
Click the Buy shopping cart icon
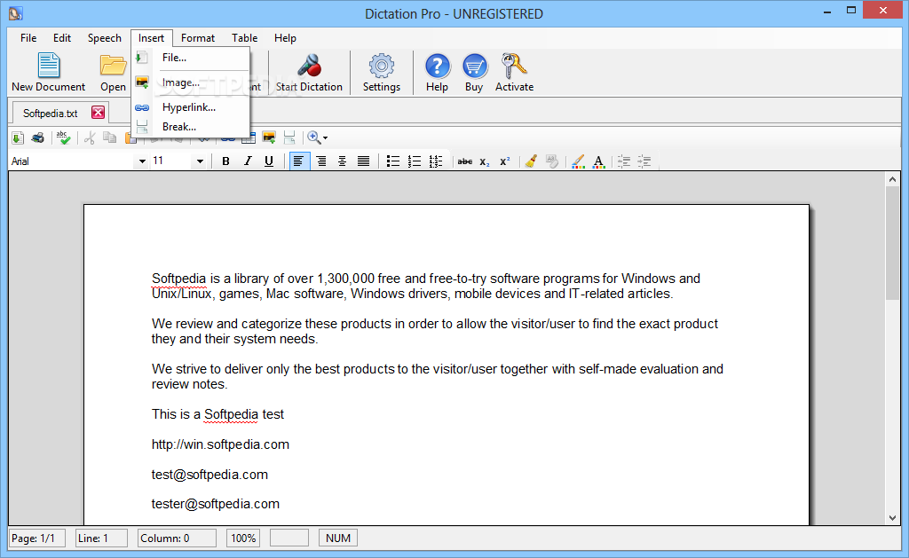[x=474, y=66]
